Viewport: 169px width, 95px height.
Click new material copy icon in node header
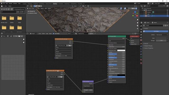point(91,34)
